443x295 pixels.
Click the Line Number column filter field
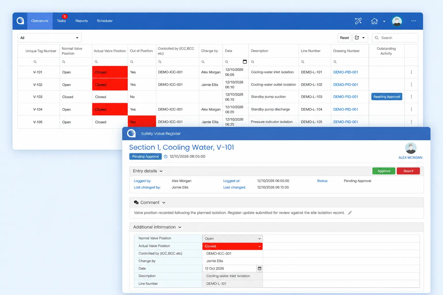pos(315,62)
